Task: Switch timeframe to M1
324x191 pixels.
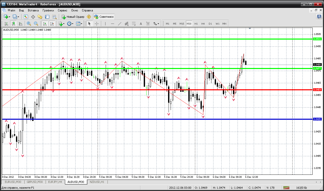Action: pyautogui.click(x=168, y=24)
